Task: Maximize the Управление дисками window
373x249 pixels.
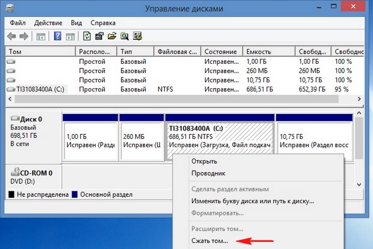Action: click(x=333, y=7)
